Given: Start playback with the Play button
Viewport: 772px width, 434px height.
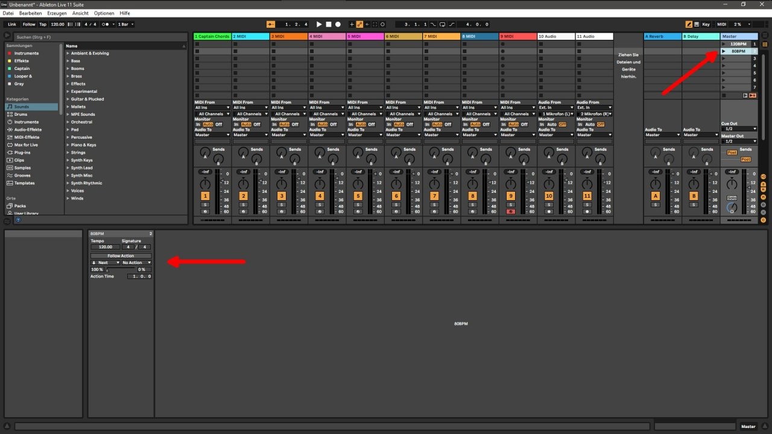Looking at the screenshot, I should [x=319, y=24].
